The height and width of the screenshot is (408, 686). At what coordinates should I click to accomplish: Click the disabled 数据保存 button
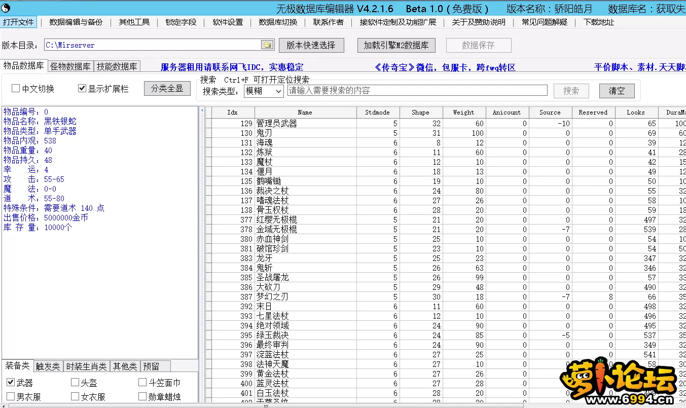pos(478,45)
